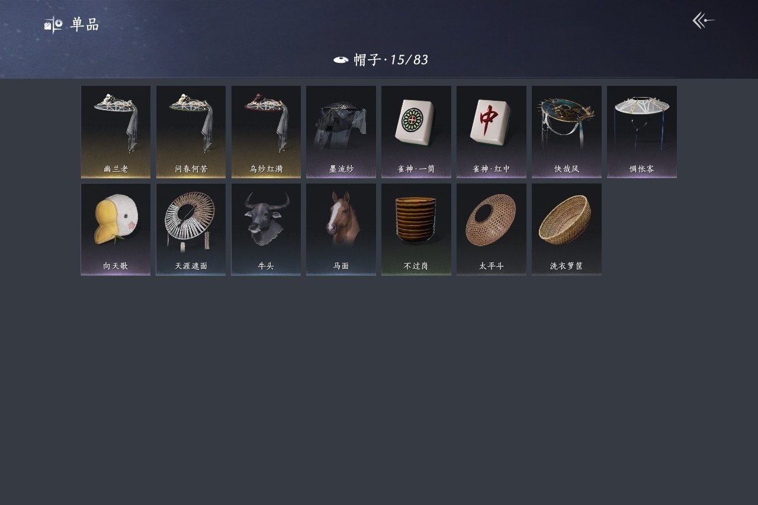758x505 pixels.
Task: Click the 帽子·15/83 collection counter
Action: [391, 60]
